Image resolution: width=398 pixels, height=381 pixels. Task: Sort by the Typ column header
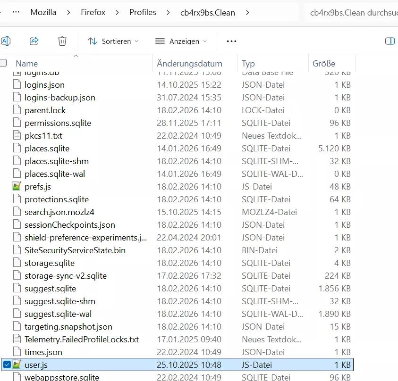point(248,63)
